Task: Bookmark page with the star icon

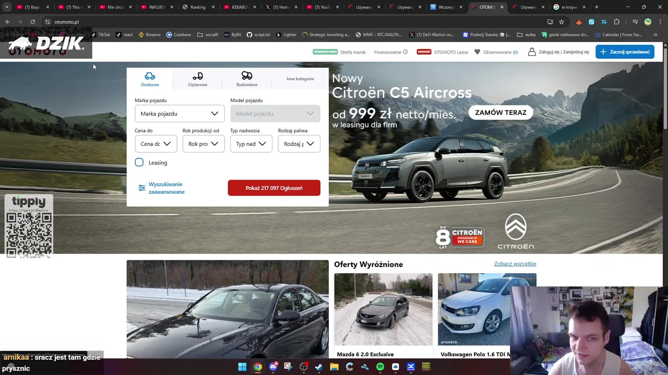Action: point(562,22)
